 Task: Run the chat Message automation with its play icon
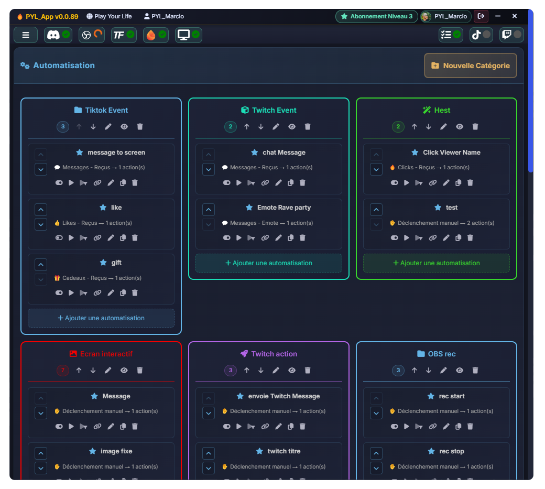point(238,182)
